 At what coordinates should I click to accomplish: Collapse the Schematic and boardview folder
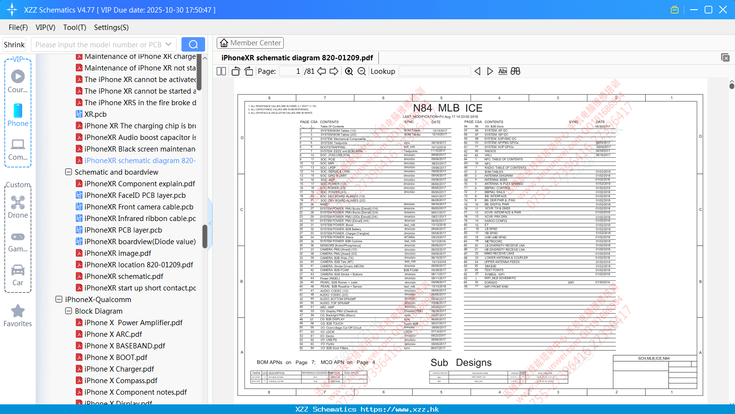coord(69,172)
